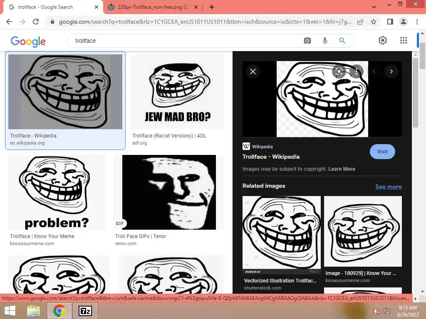The height and width of the screenshot is (319, 426).
Task: Open Google quick settings gear
Action: pos(383,40)
